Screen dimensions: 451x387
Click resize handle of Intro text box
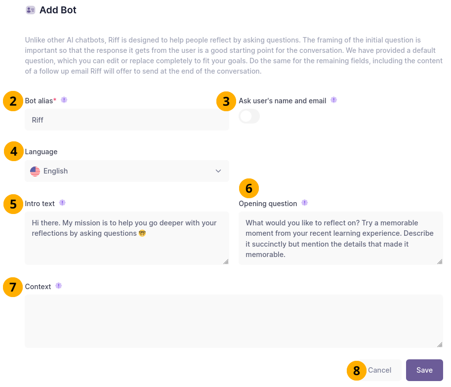coord(226,261)
